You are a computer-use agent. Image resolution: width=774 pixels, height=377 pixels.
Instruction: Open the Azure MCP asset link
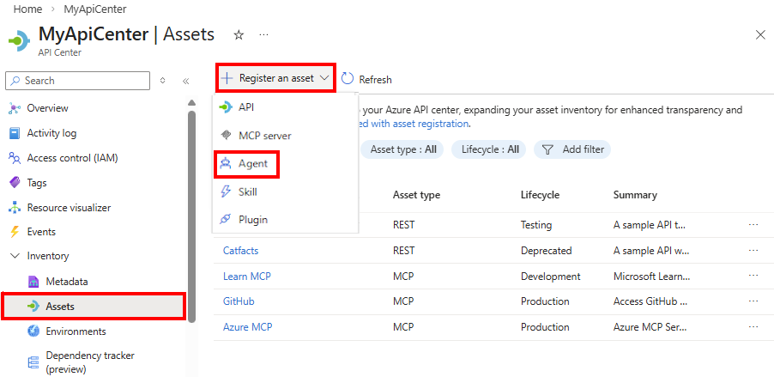247,327
